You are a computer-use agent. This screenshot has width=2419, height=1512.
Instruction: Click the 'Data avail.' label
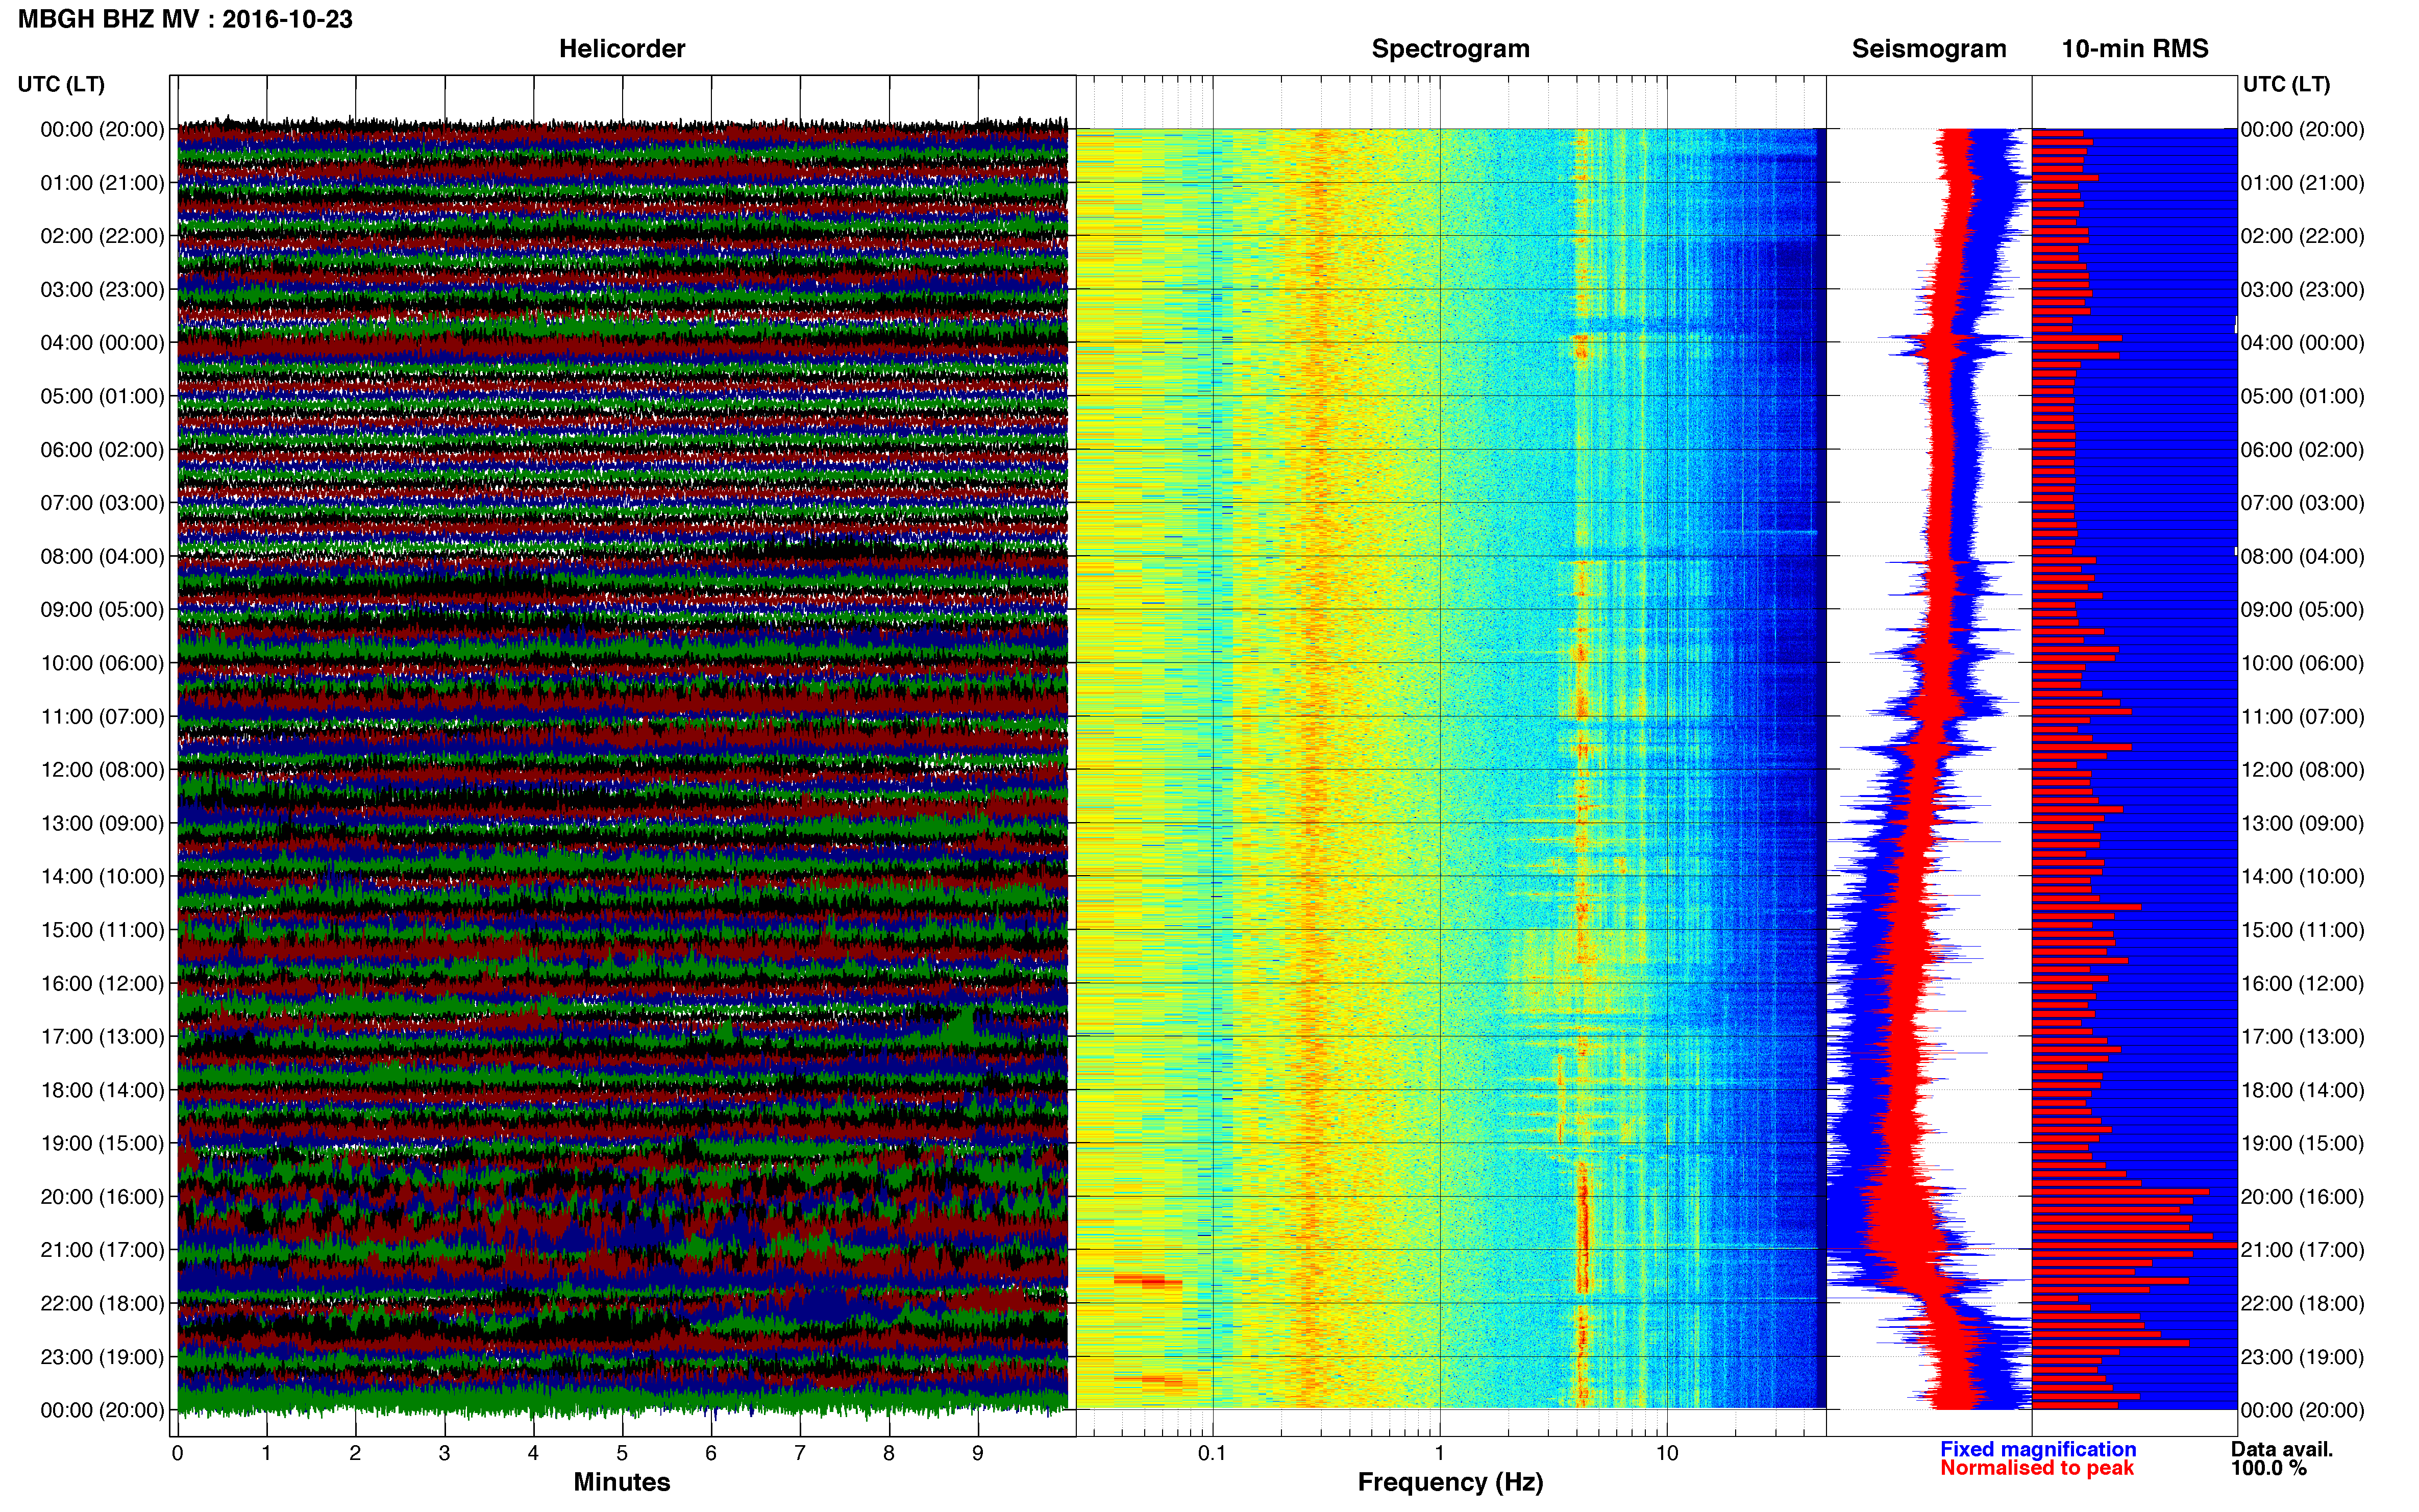(2282, 1449)
